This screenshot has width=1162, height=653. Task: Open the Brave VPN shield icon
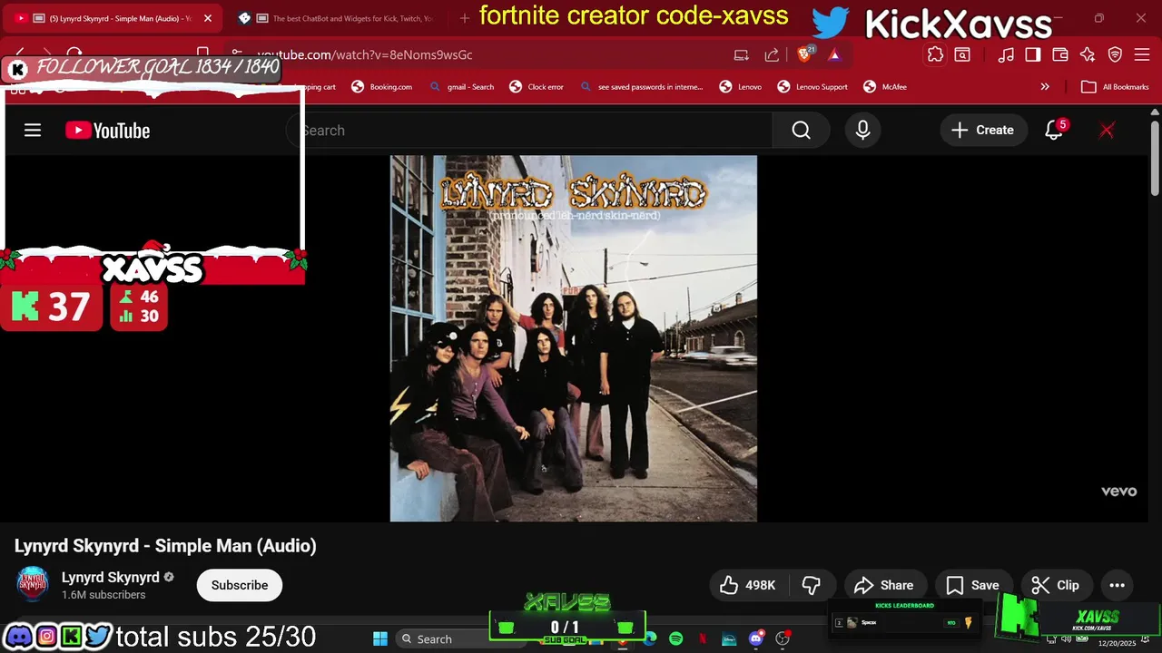(x=1115, y=54)
